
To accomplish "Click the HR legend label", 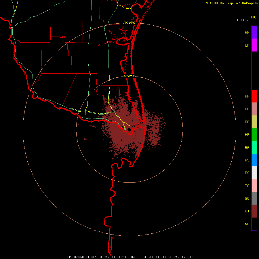I will [x=247, y=135].
